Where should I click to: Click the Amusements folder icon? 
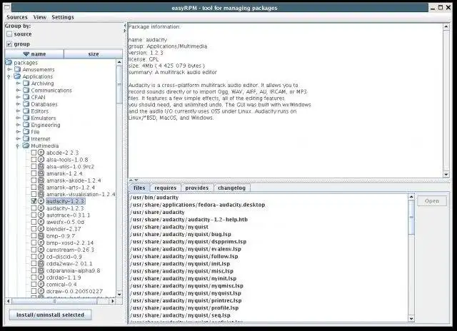[x=17, y=70]
